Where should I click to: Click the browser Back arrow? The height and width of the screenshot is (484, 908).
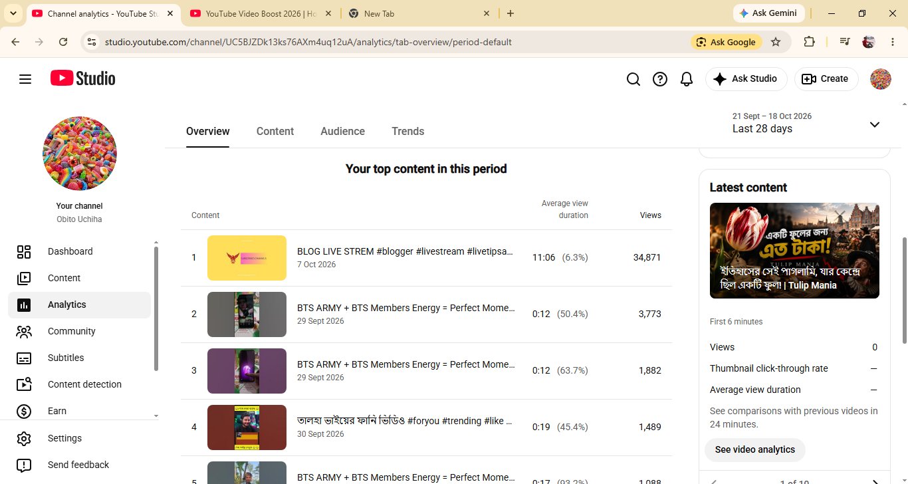tap(16, 42)
